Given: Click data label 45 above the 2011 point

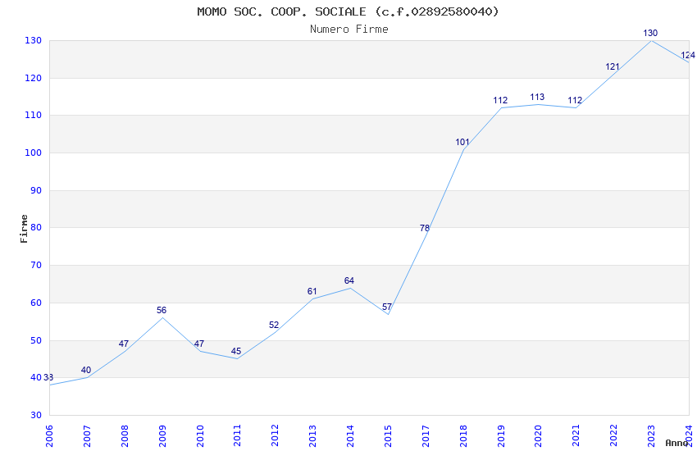Looking at the screenshot, I should tap(236, 352).
